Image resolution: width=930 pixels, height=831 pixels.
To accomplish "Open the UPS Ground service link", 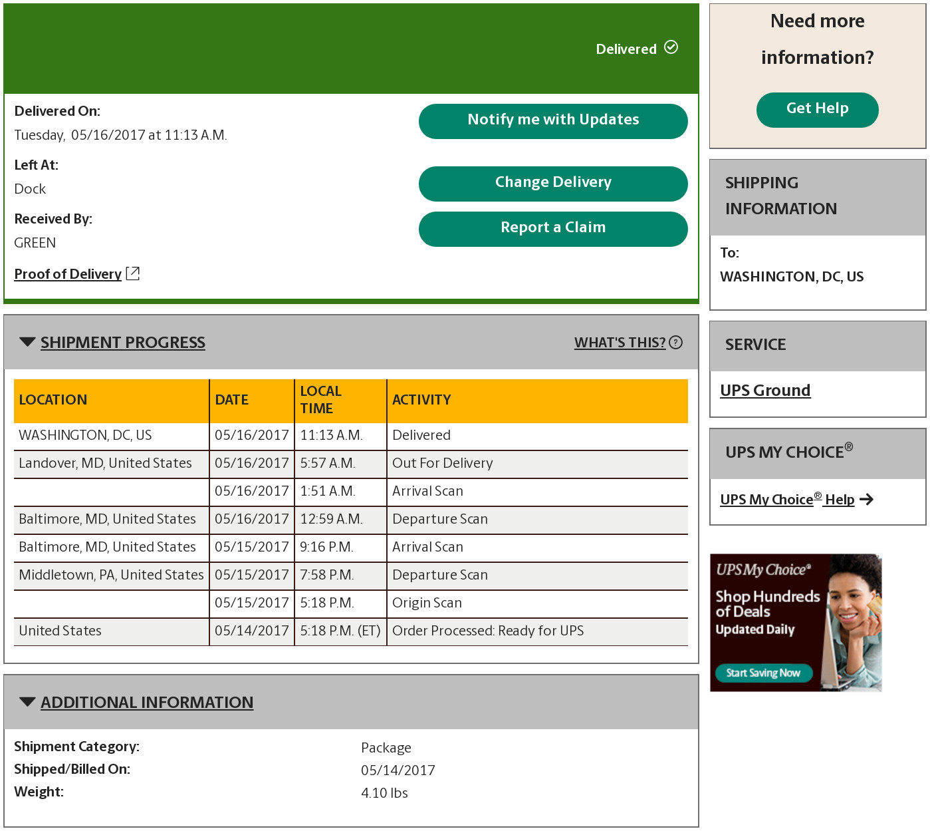I will [x=765, y=391].
